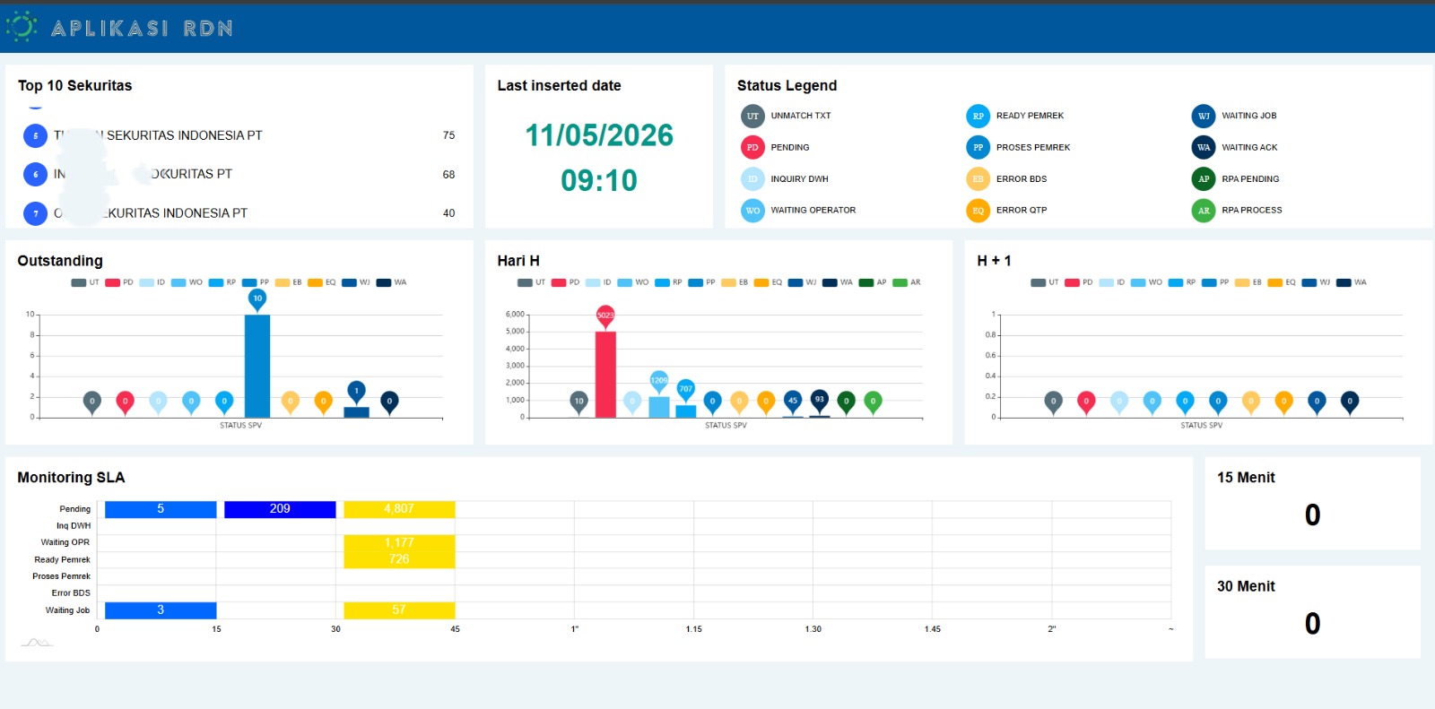Screen dimensions: 1435x709
Task: Click the 15 Menit counter card
Action: tap(1312, 503)
